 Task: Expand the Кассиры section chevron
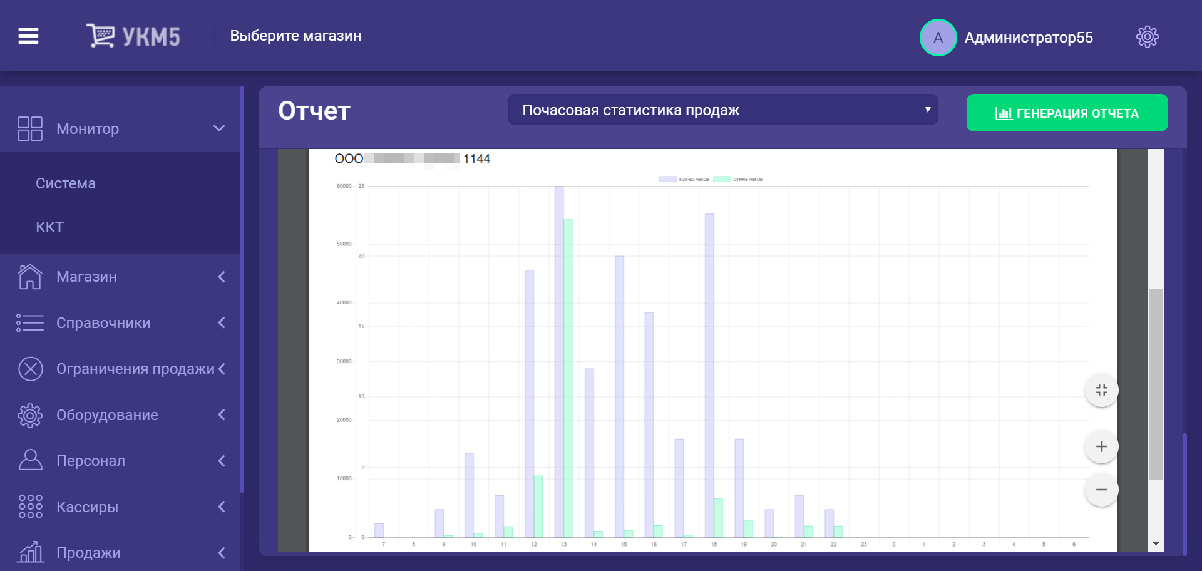(222, 507)
